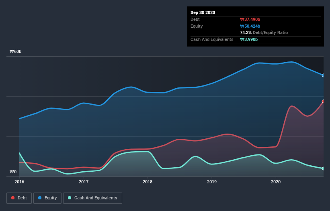The image size is (330, 211).
Task: Click Cash And Equivalents label in tooltip
Action: pos(212,39)
